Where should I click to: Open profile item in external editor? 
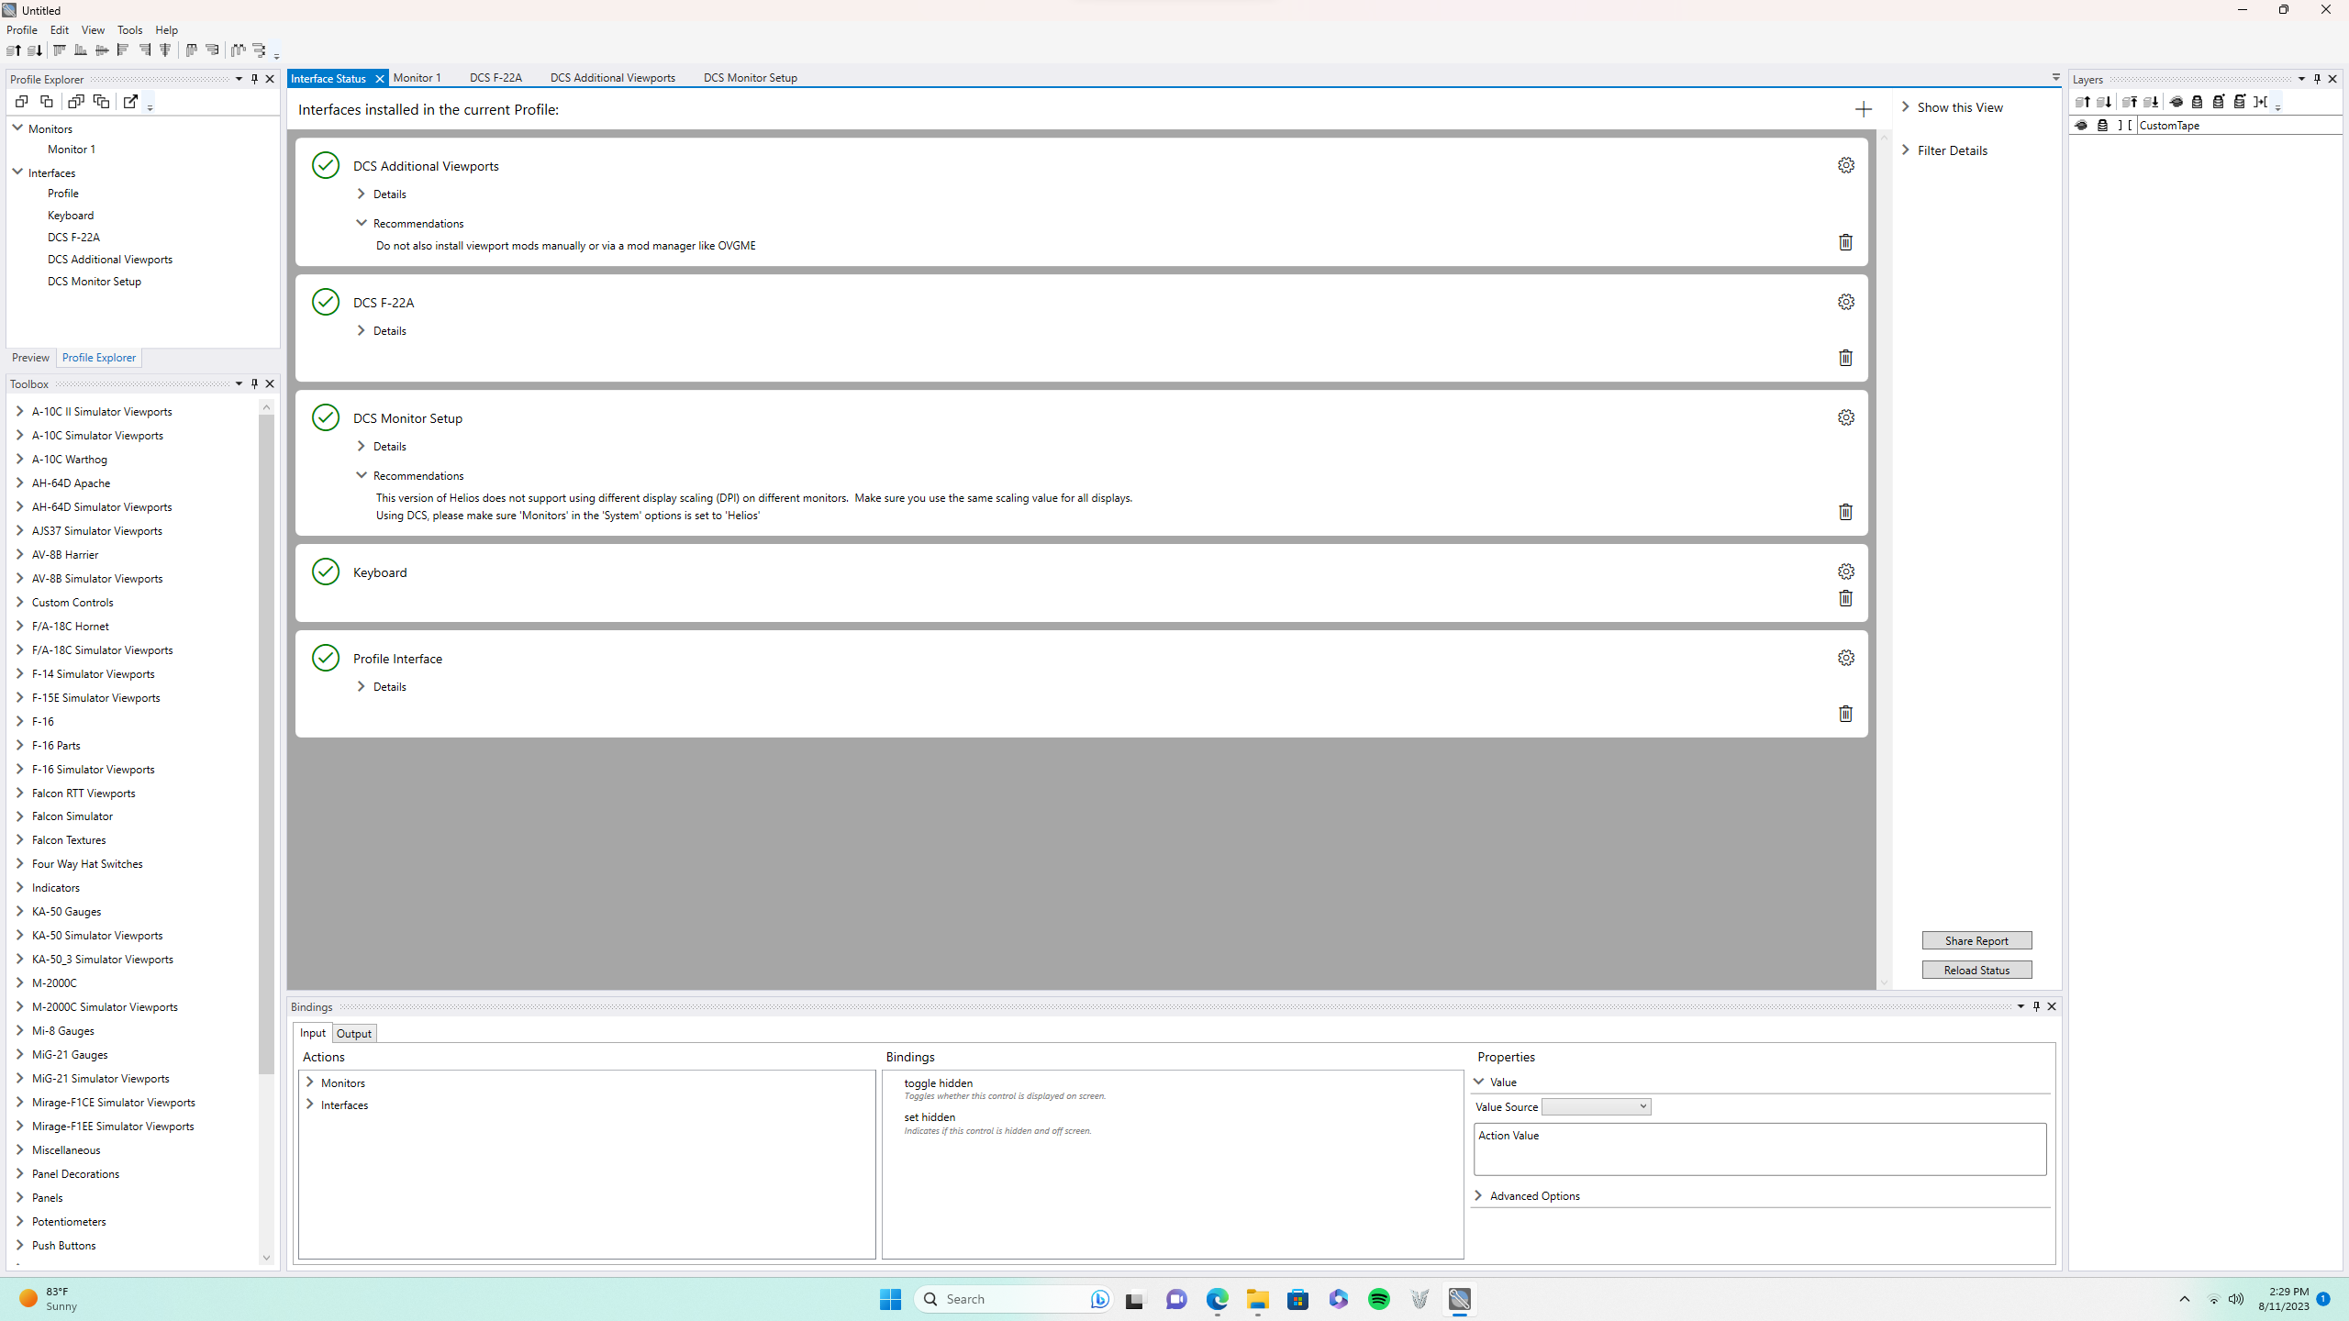(131, 101)
